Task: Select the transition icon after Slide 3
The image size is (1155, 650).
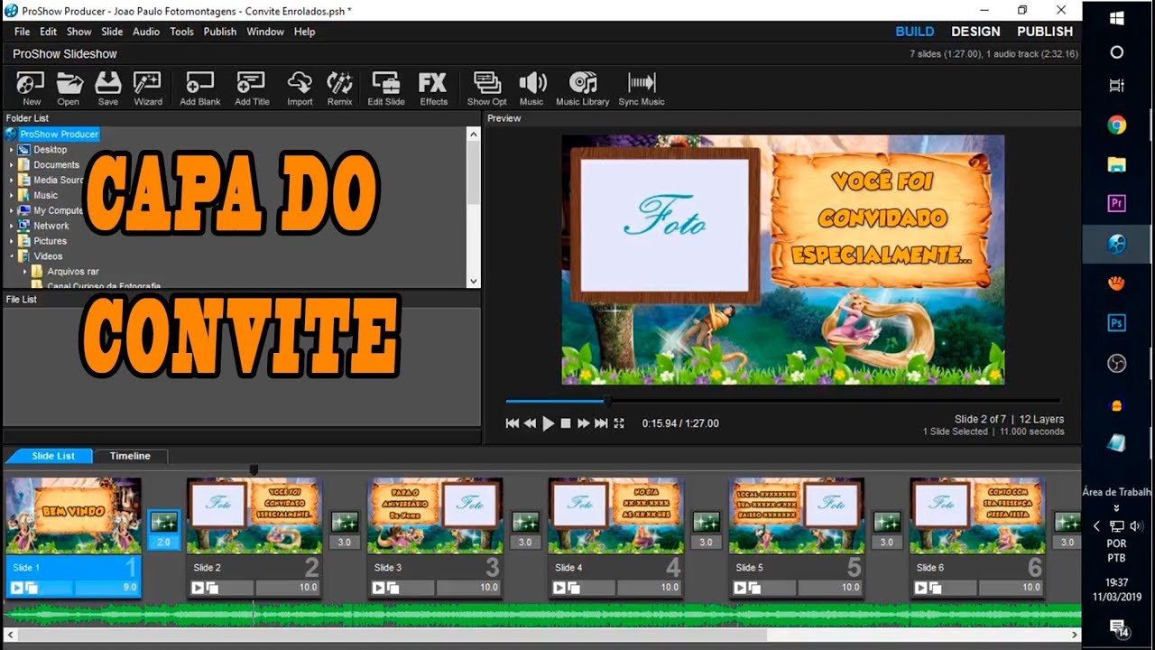Action: click(525, 522)
